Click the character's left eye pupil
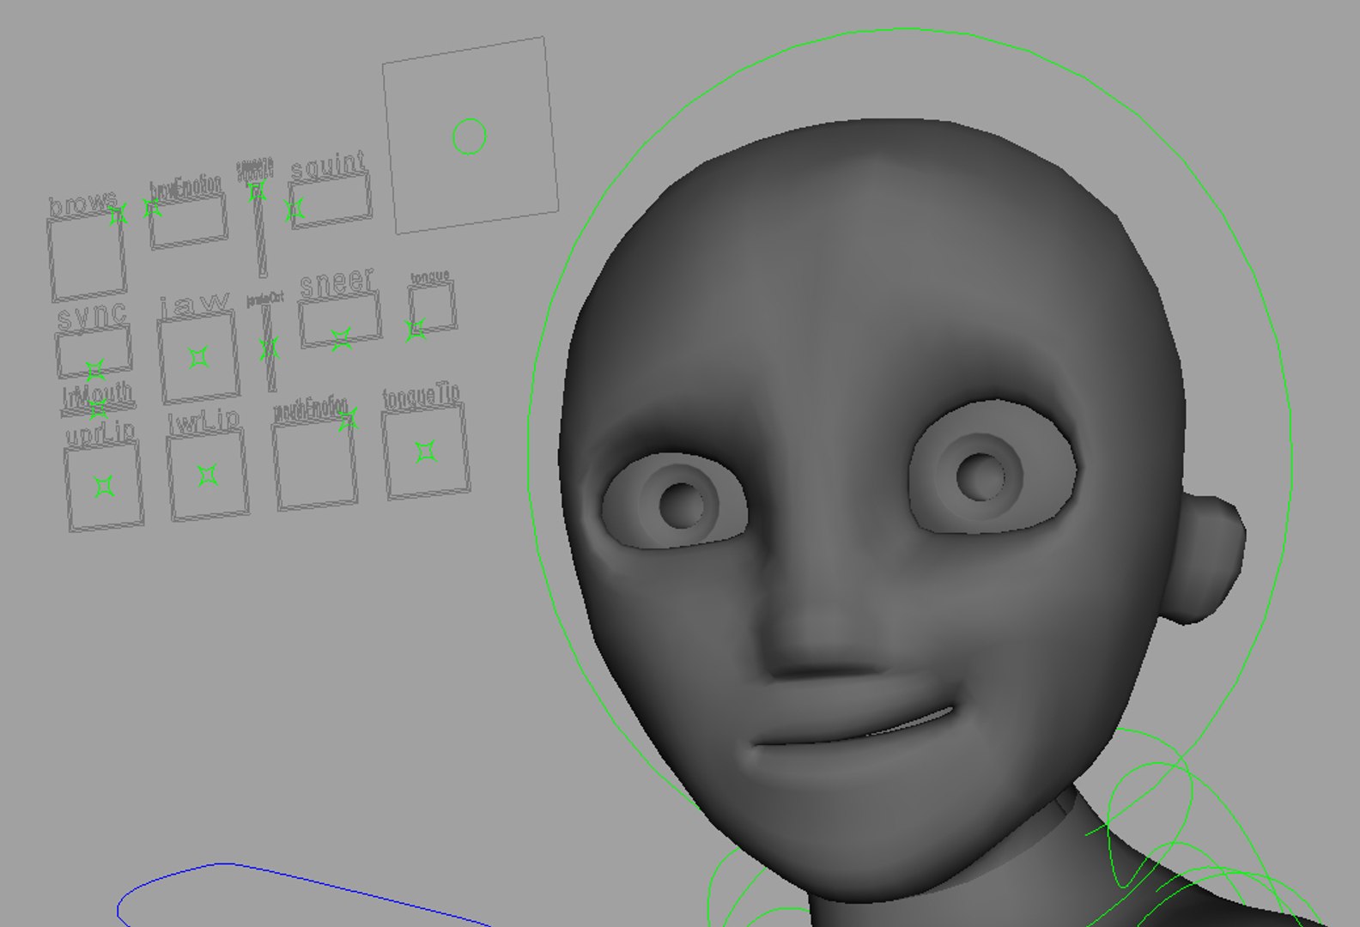Screen dimensions: 1360x927 pyautogui.click(x=981, y=476)
